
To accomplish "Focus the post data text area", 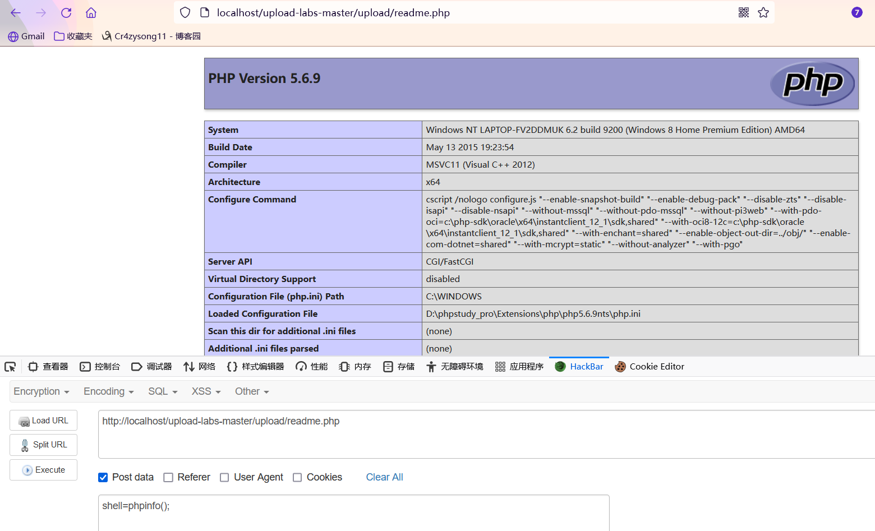I will click(x=354, y=512).
